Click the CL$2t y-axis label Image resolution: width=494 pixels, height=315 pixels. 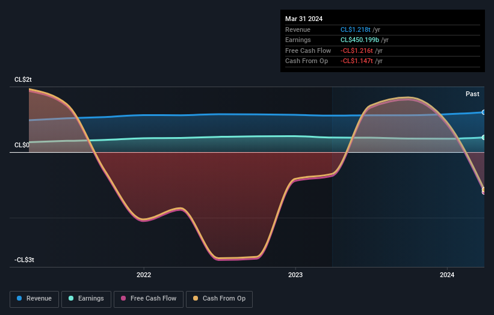[x=23, y=79]
